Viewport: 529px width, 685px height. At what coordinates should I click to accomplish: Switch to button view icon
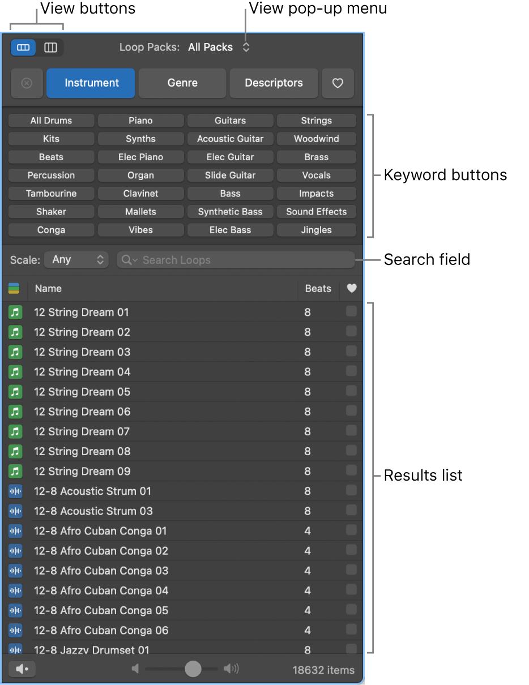click(x=23, y=48)
